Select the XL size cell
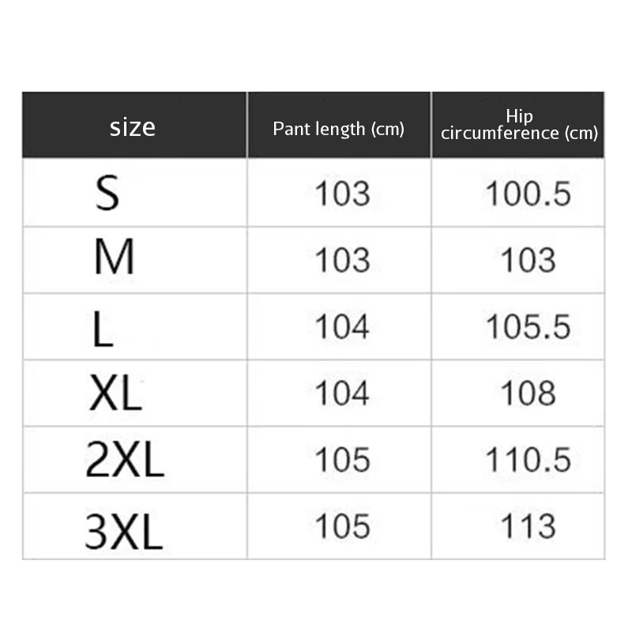 115,393
